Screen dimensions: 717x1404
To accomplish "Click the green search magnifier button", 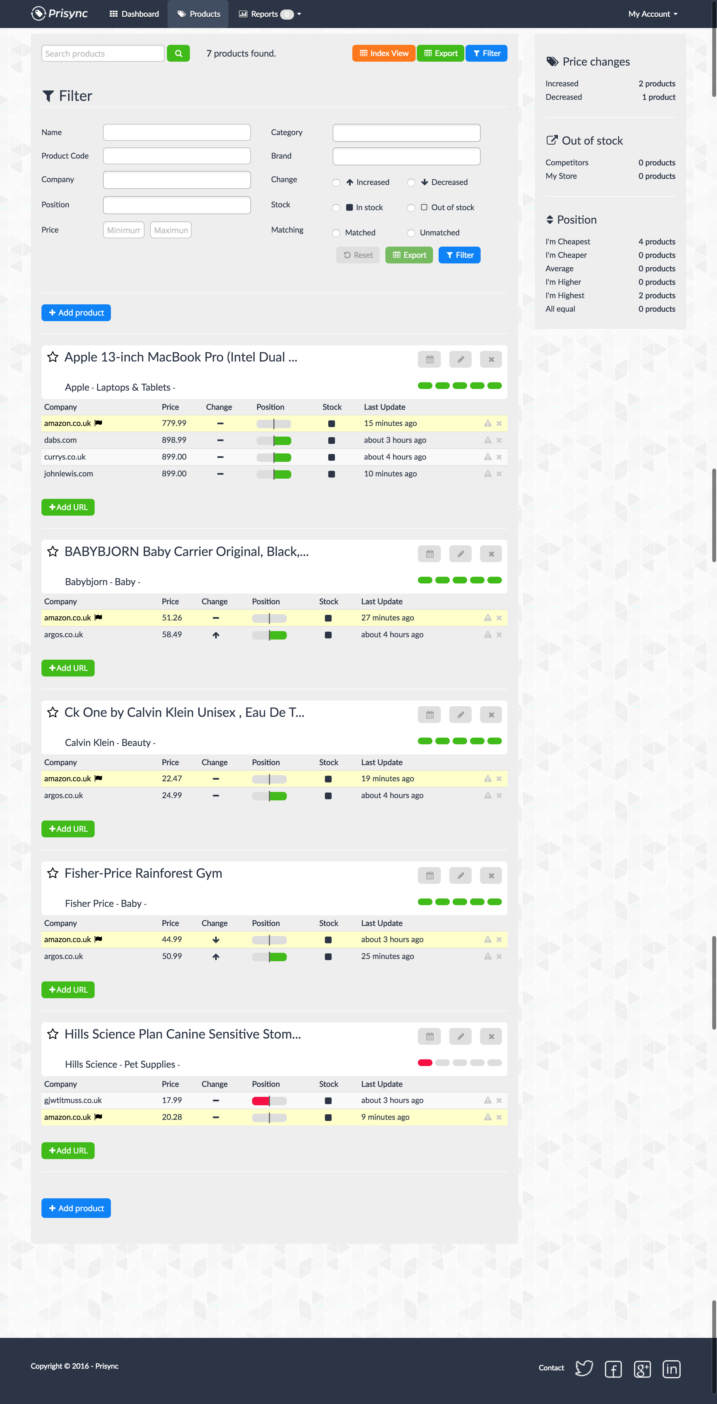I will (178, 54).
